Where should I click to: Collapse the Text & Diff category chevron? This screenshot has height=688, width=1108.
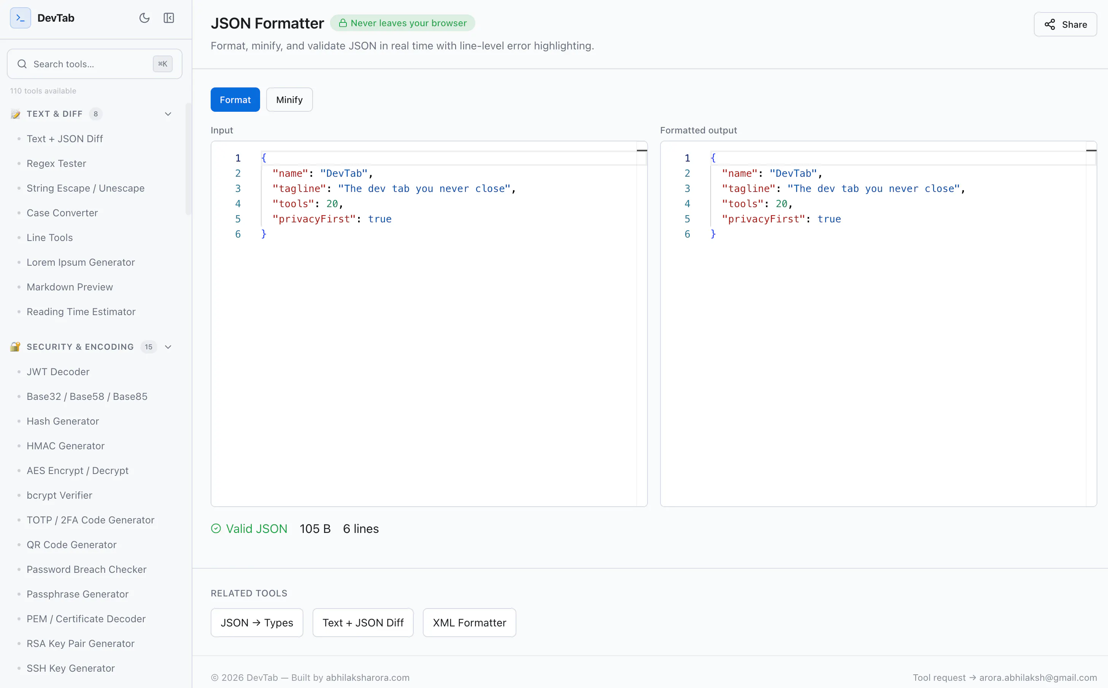click(x=168, y=114)
